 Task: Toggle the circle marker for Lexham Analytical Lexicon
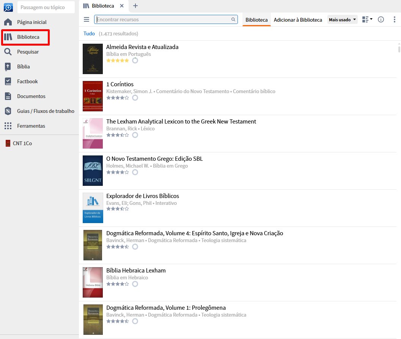(135, 135)
